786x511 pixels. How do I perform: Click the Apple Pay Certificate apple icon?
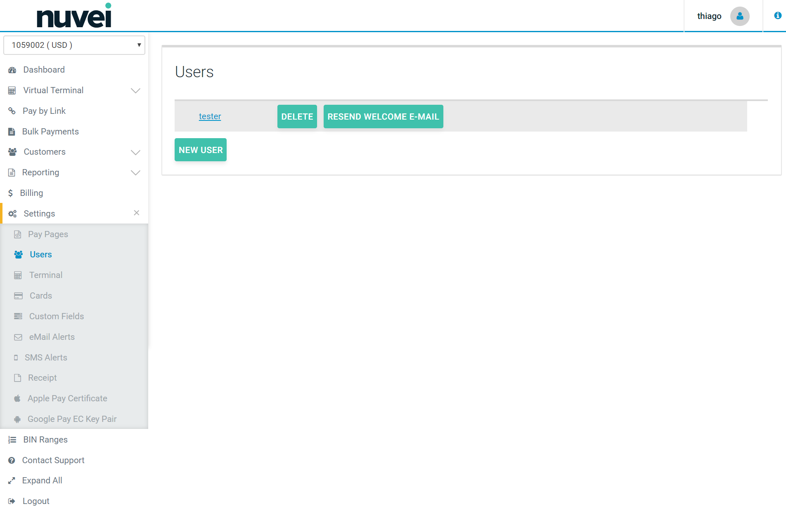17,398
